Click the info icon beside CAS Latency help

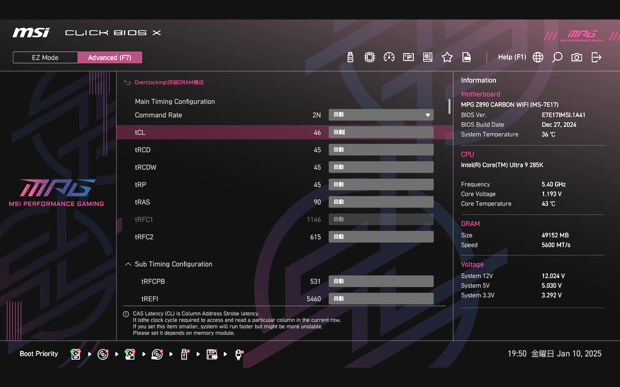click(126, 314)
